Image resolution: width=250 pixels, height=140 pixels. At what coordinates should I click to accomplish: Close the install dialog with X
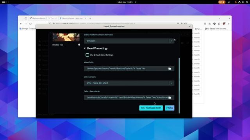[175, 40]
